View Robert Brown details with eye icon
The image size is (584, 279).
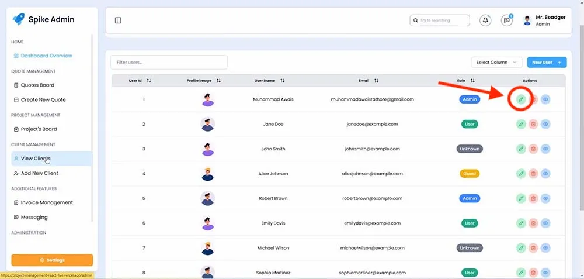click(545, 198)
